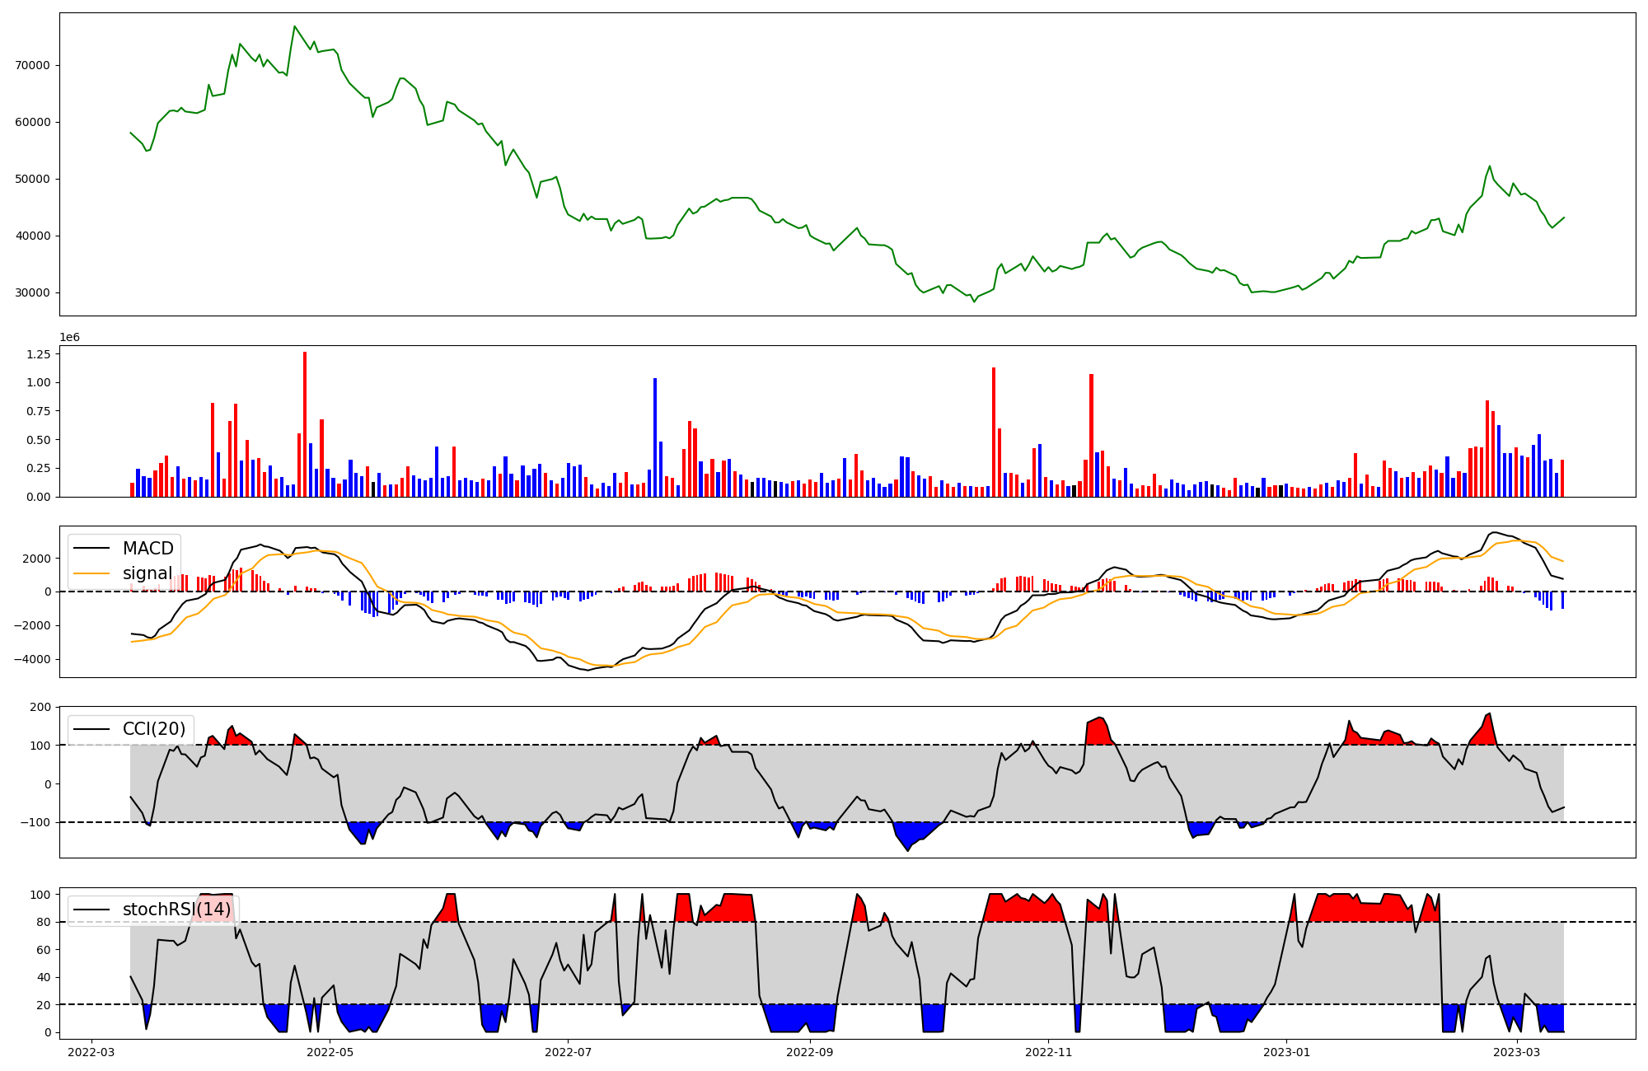
Task: Click the 2022-11 date tick label
Action: [1048, 1052]
